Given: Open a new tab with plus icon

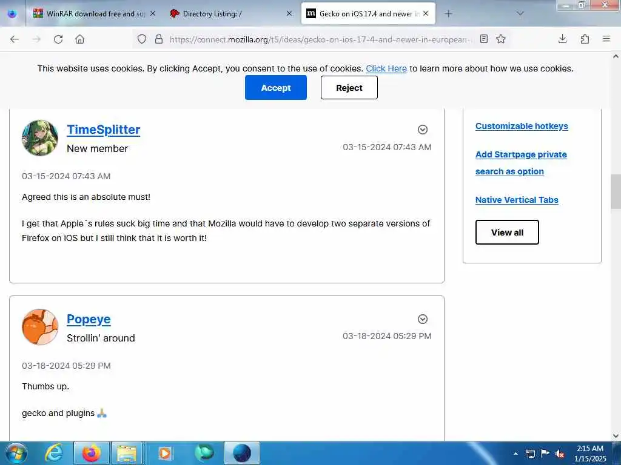Looking at the screenshot, I should point(448,13).
